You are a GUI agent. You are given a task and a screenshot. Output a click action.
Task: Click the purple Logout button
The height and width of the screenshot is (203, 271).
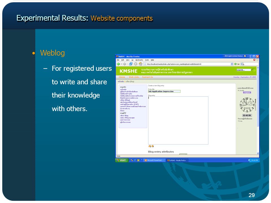(x=247, y=92)
